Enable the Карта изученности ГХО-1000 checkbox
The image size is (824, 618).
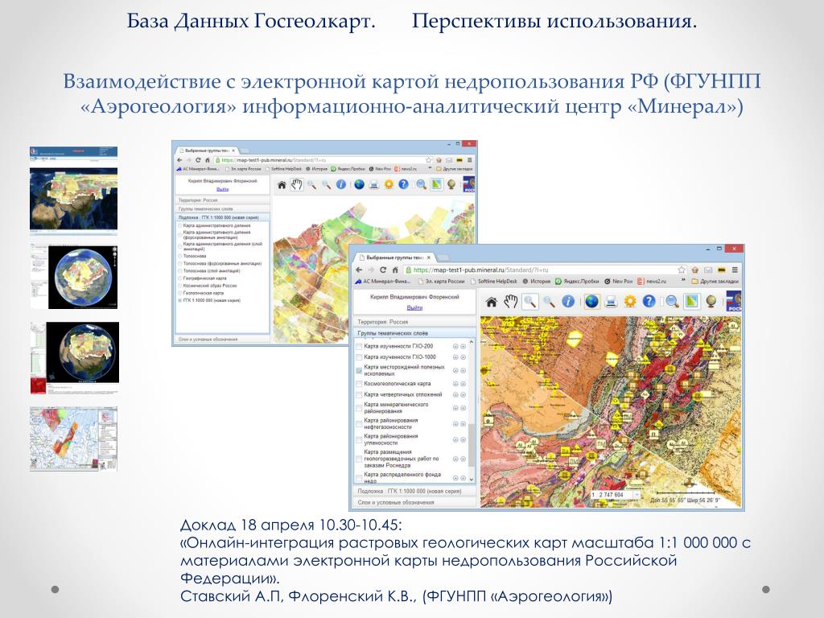coord(360,356)
